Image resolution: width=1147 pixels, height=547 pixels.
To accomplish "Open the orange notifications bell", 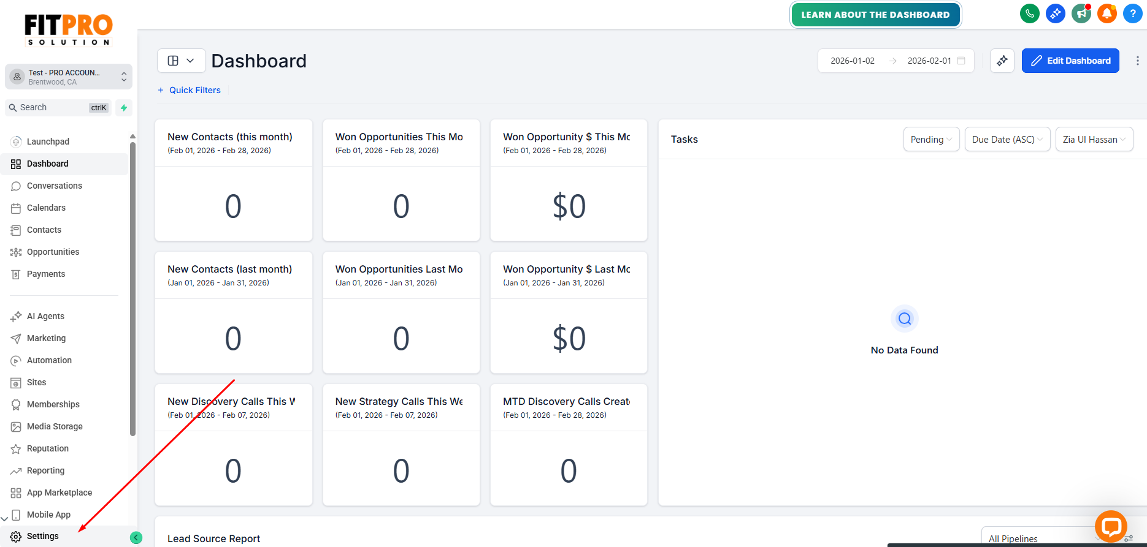I will click(1107, 13).
